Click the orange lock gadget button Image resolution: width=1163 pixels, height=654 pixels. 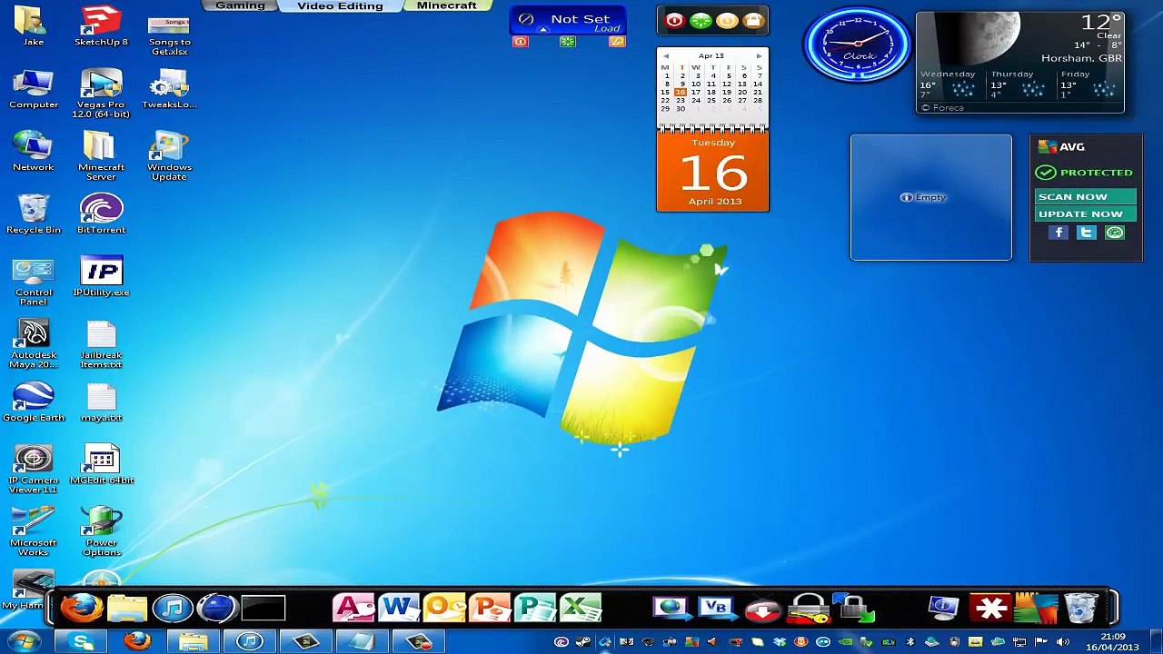[x=752, y=20]
